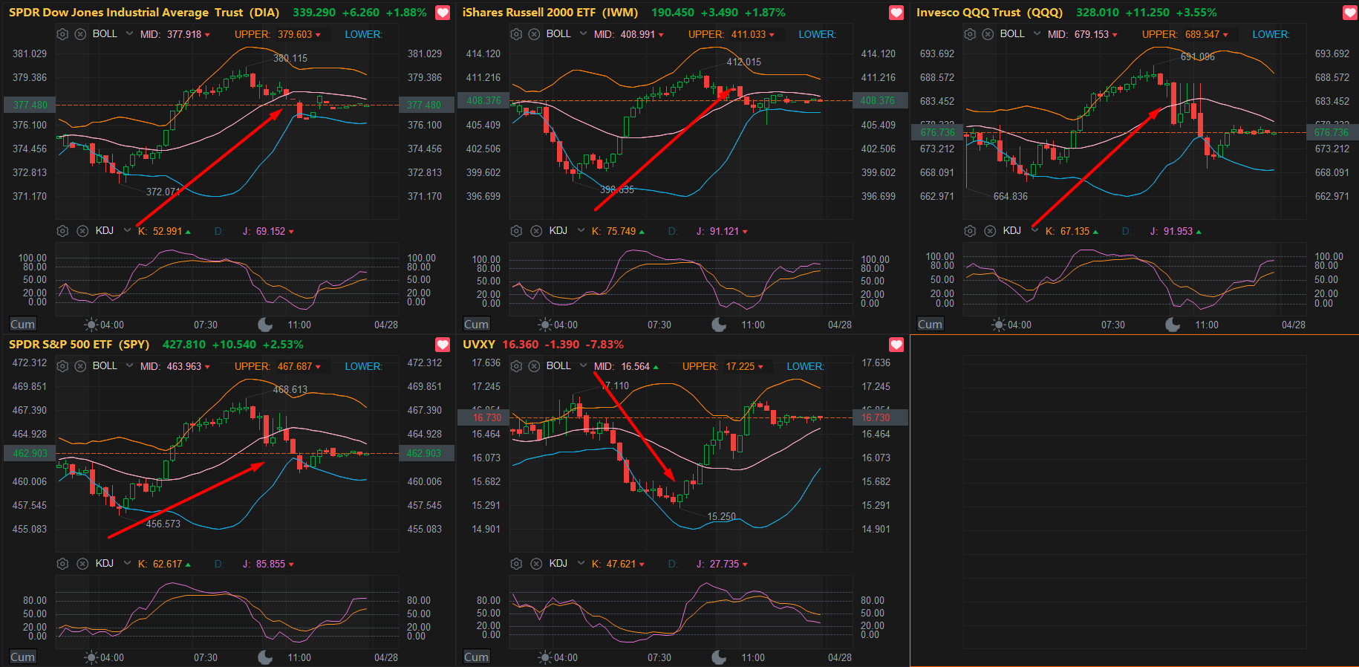The image size is (1359, 667).
Task: Click Cum button below DIA chart
Action: click(22, 325)
